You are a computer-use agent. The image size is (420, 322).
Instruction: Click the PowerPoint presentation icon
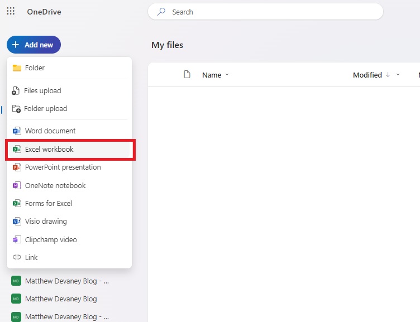tap(17, 167)
